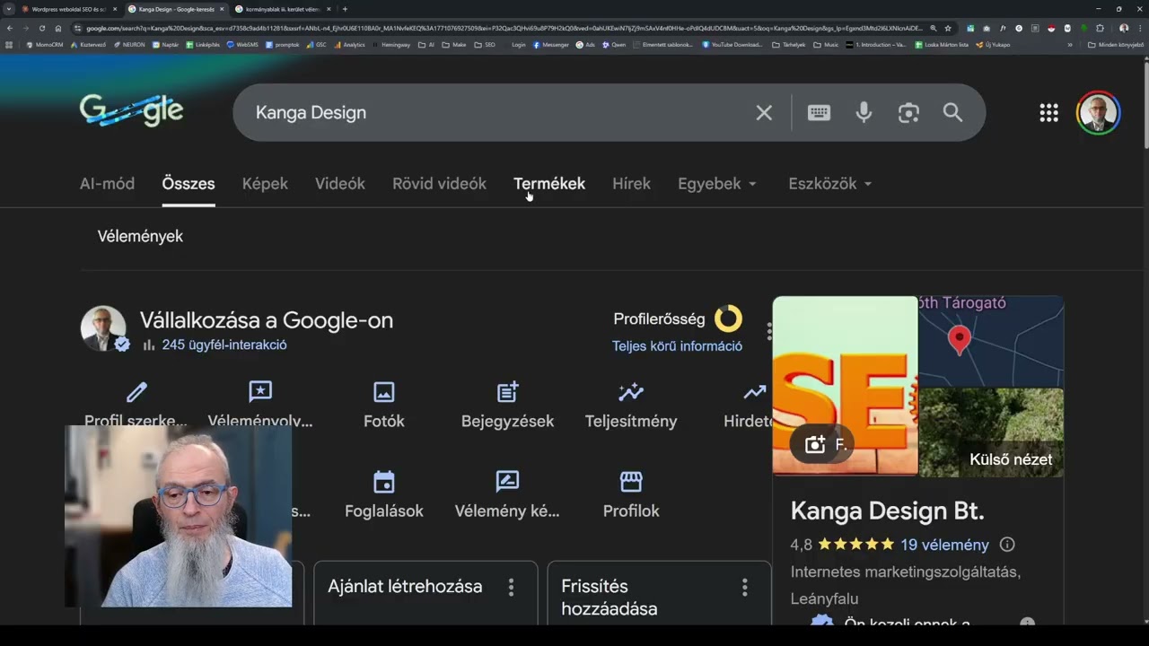
Task: Open Google Lens image search icon
Action: click(908, 112)
